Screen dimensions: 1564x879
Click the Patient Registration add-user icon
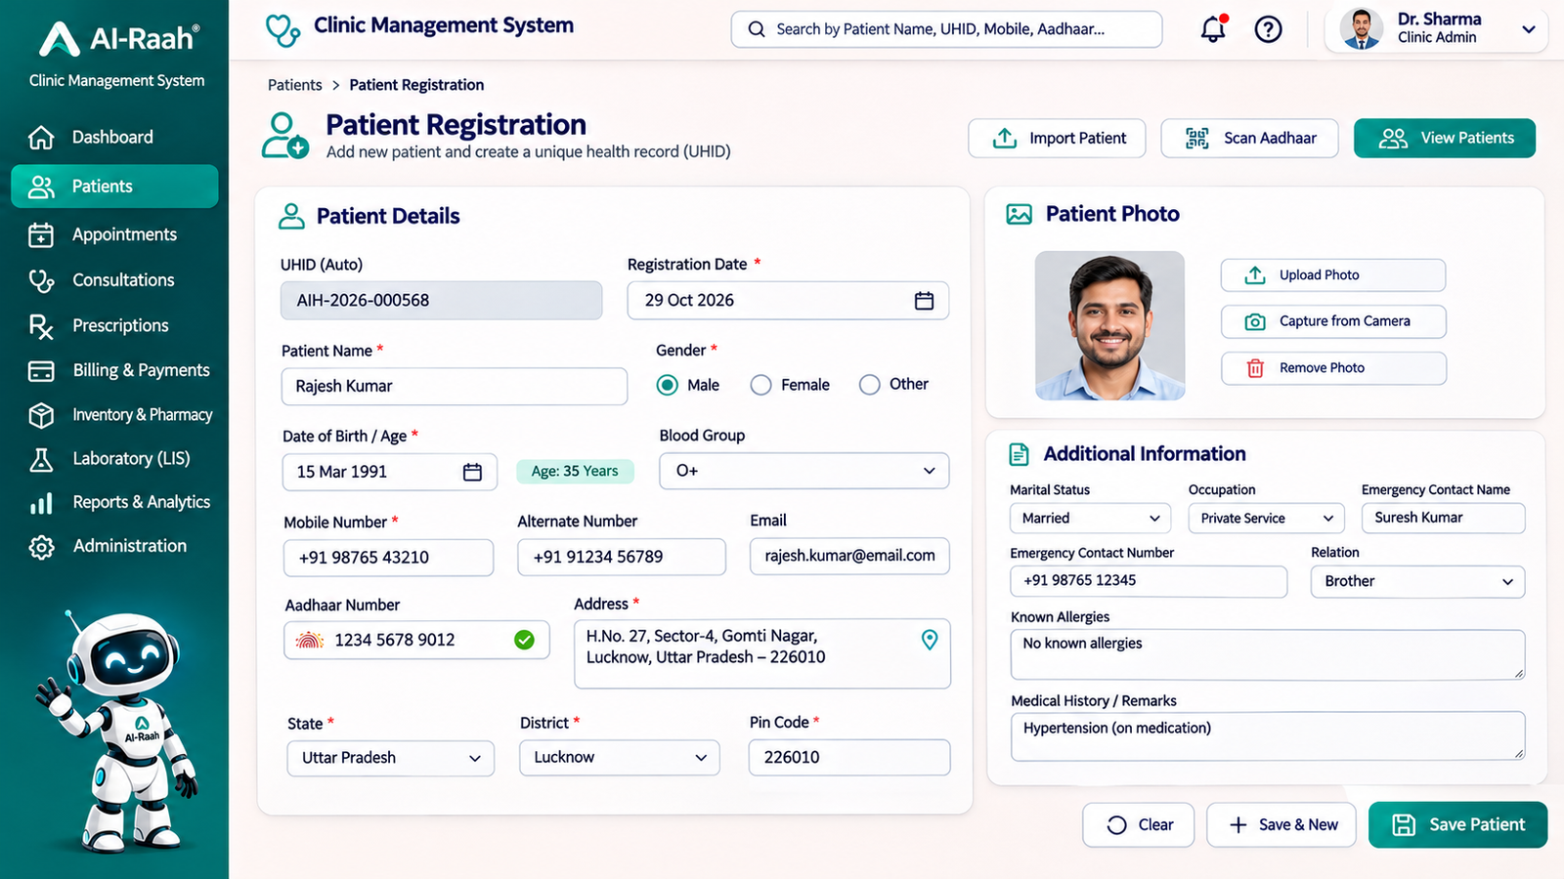[x=285, y=136]
